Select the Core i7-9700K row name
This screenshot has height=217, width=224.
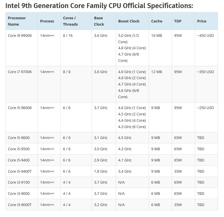tap(20, 72)
